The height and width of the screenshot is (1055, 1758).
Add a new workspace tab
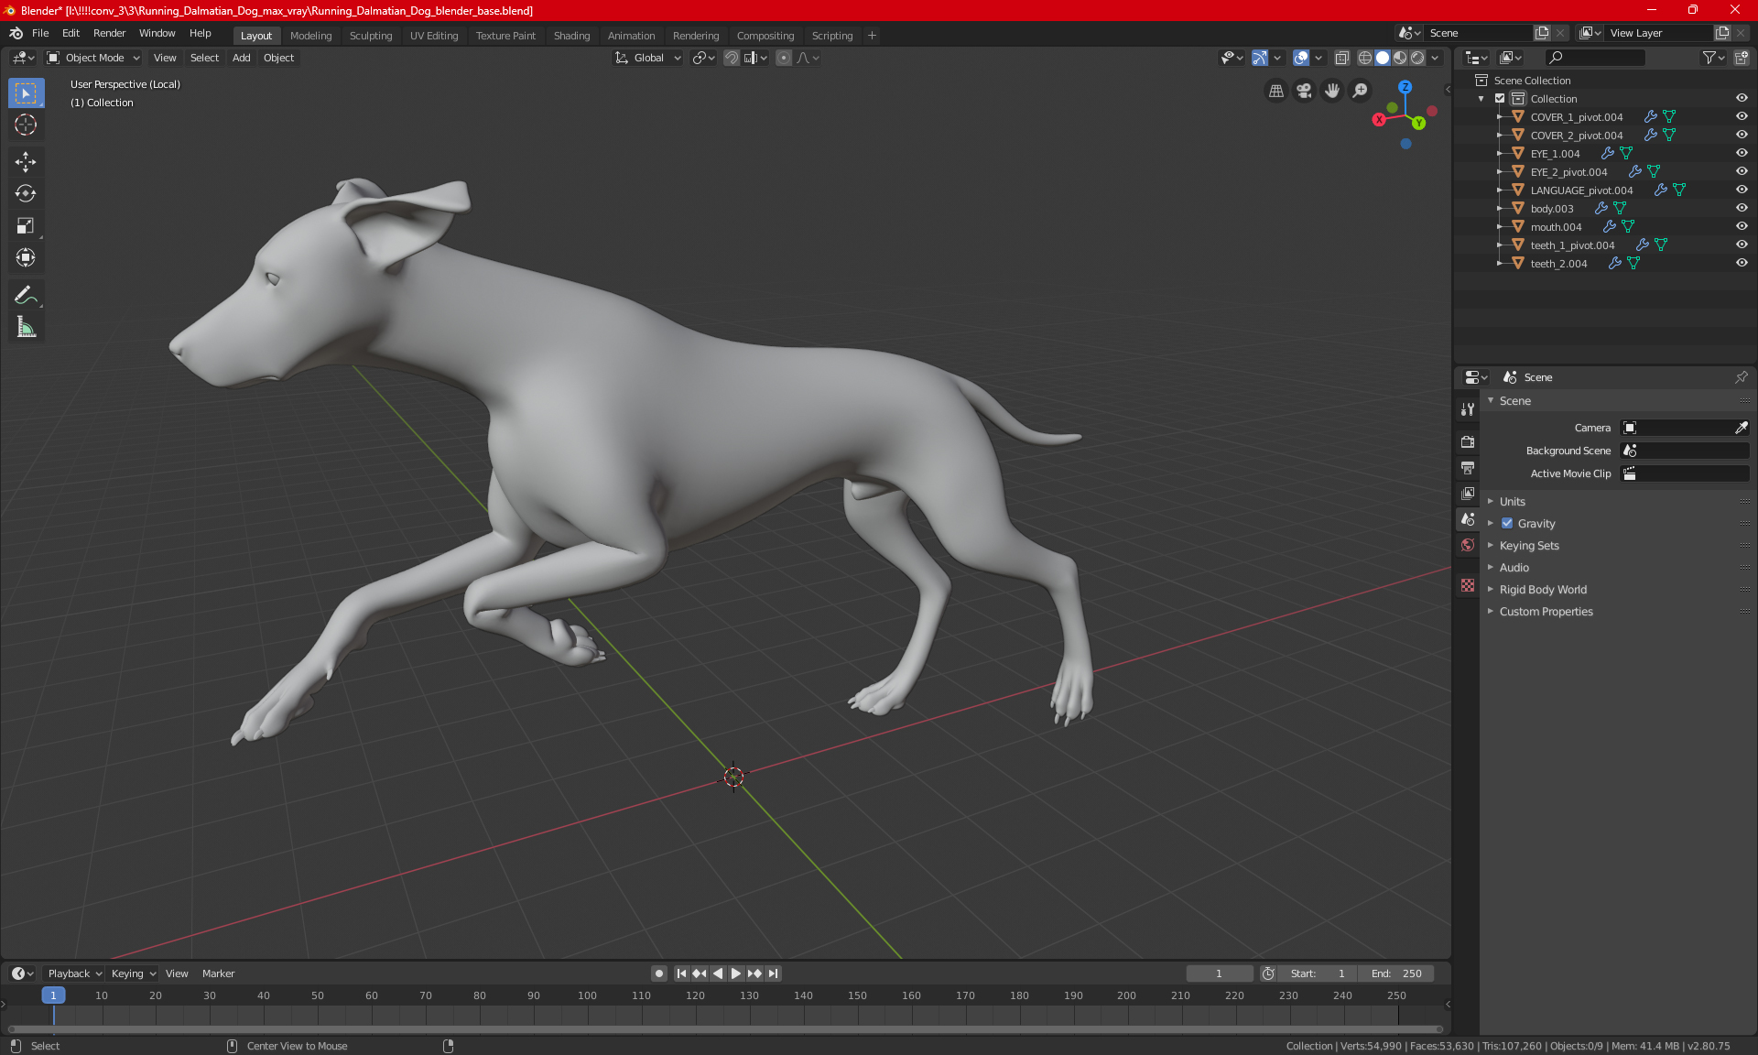pos(872,36)
